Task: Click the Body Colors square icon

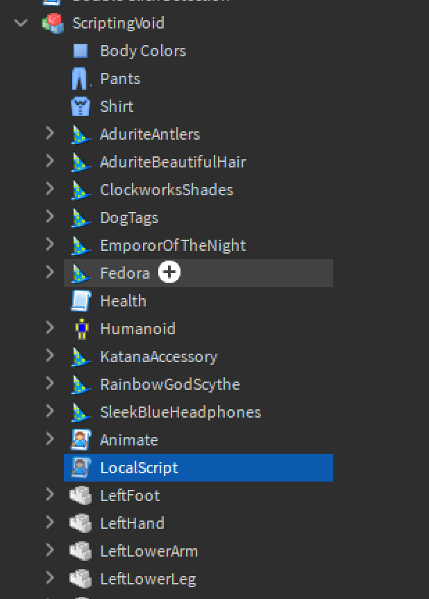Action: pos(81,51)
